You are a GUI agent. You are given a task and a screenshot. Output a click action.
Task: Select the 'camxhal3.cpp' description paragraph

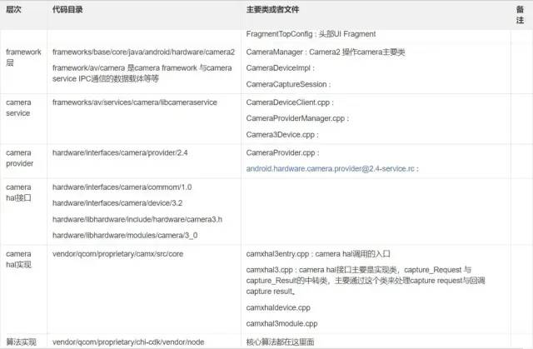pyautogui.click(x=366, y=281)
